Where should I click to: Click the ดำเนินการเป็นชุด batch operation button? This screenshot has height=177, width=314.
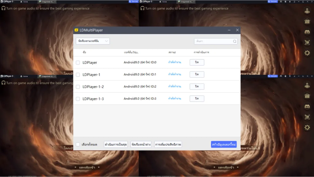coord(116,144)
